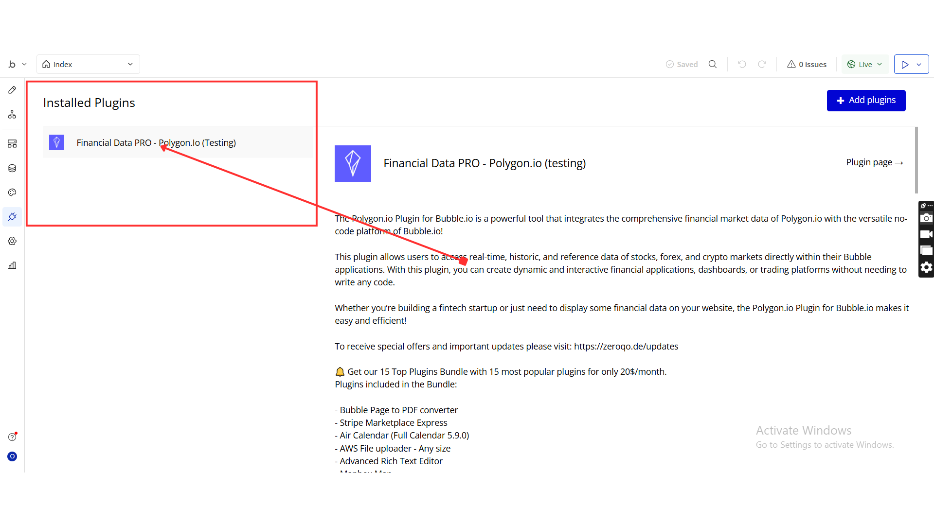Open the Logs bar chart icon
The width and height of the screenshot is (934, 525).
point(12,265)
